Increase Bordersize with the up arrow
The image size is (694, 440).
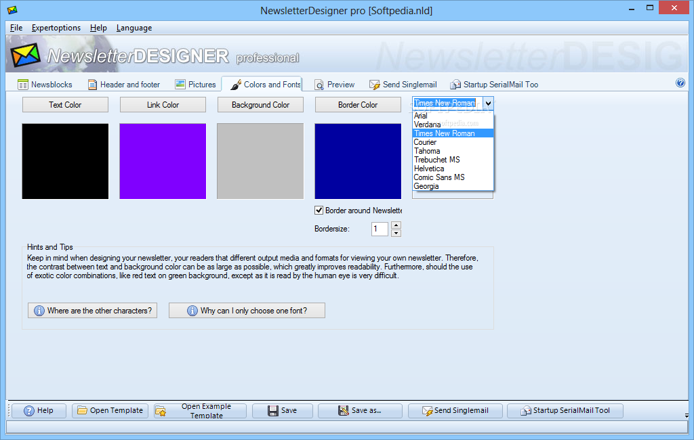396,225
